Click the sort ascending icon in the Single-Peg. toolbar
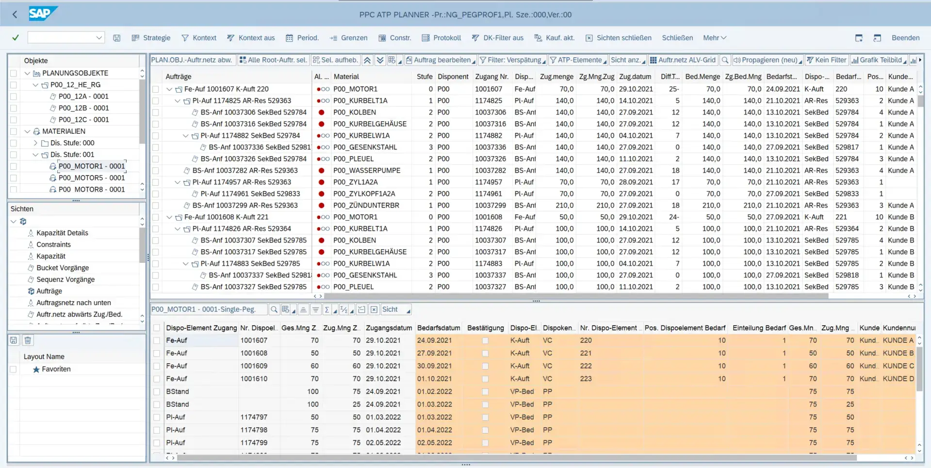 (303, 309)
